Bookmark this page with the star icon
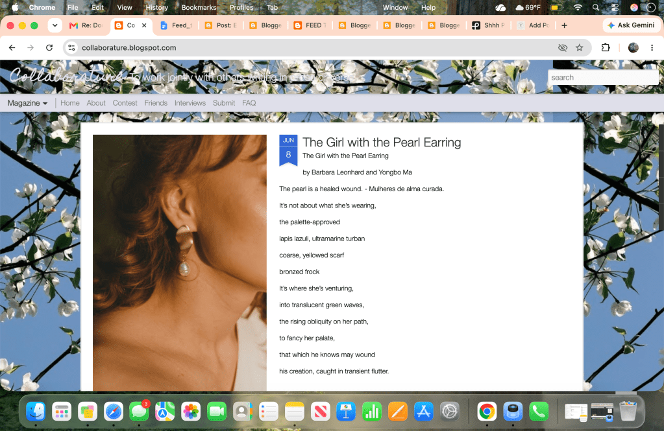The width and height of the screenshot is (664, 431). pos(580,48)
